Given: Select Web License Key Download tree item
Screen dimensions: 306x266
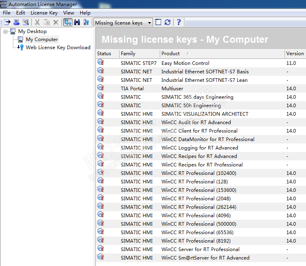Looking at the screenshot, I should [58, 48].
